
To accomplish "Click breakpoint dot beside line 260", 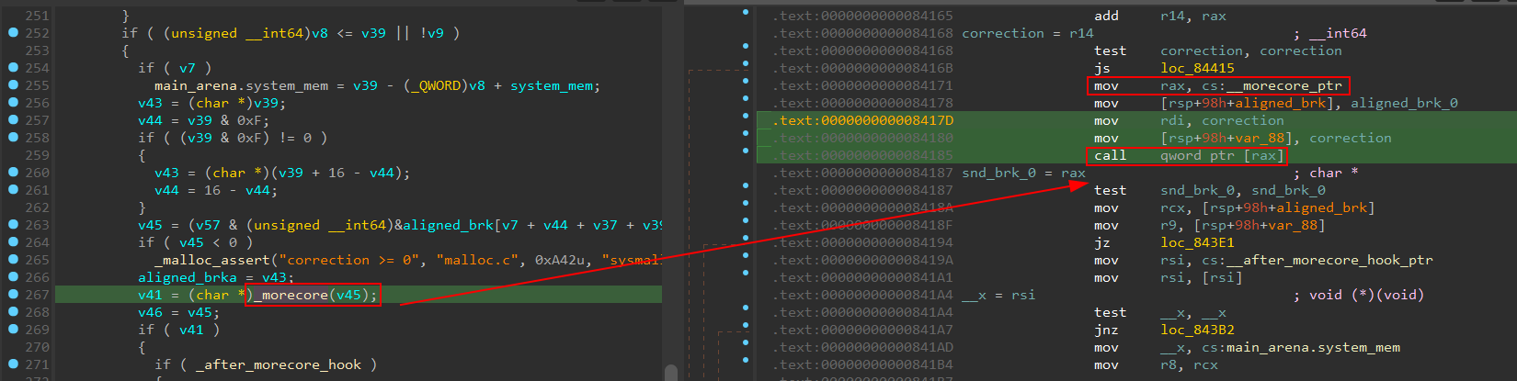I will [13, 173].
